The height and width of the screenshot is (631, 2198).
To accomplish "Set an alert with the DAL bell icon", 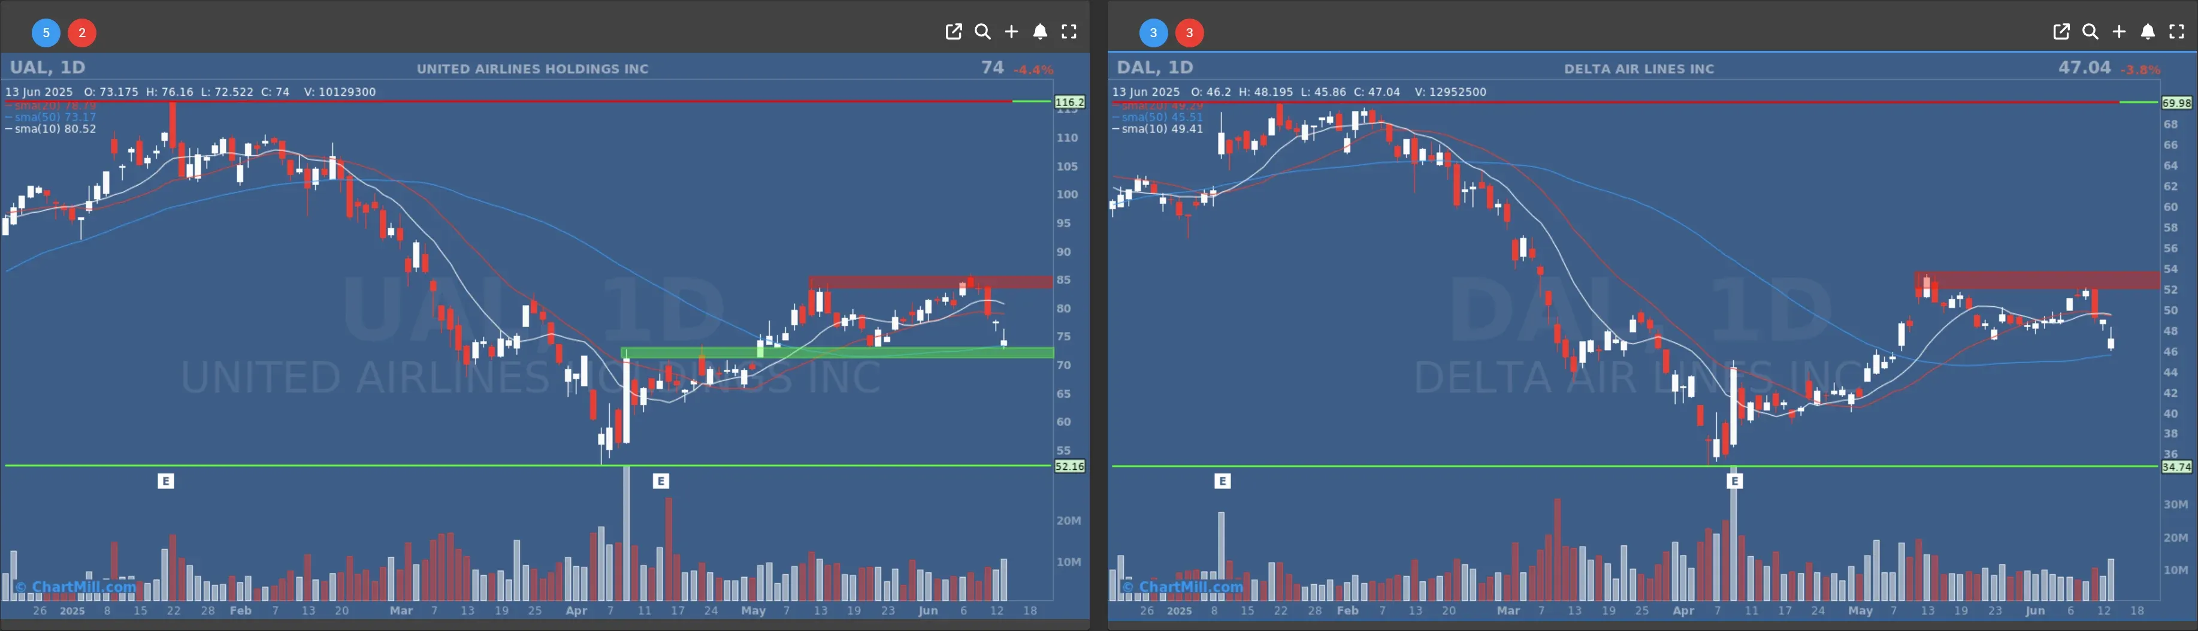I will click(2147, 32).
